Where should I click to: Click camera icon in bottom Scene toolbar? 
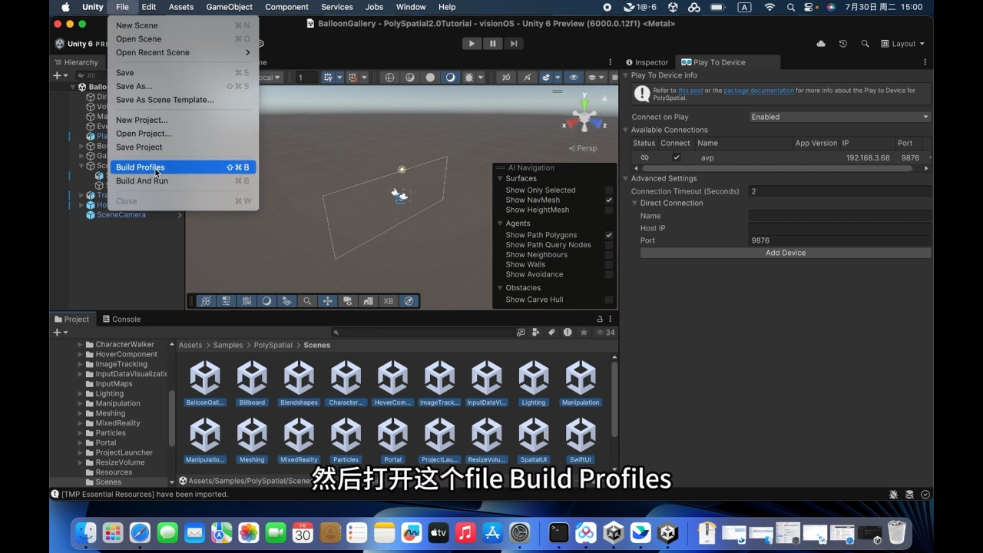click(x=348, y=301)
